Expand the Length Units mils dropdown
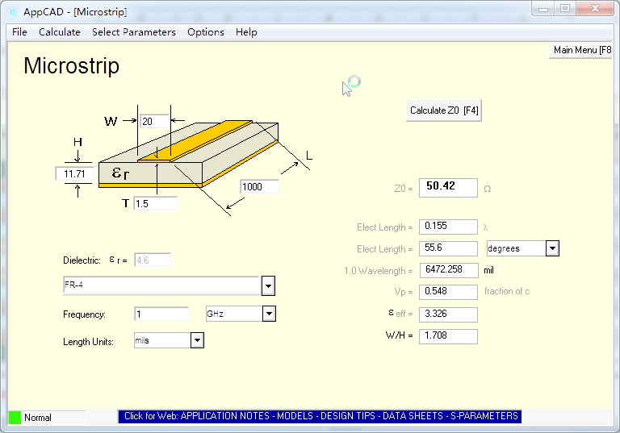This screenshot has height=433, width=620. tap(197, 340)
